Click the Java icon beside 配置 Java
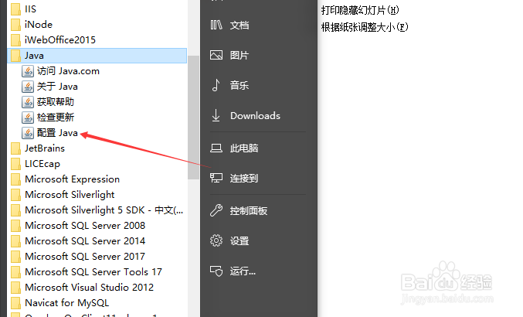 tap(28, 133)
